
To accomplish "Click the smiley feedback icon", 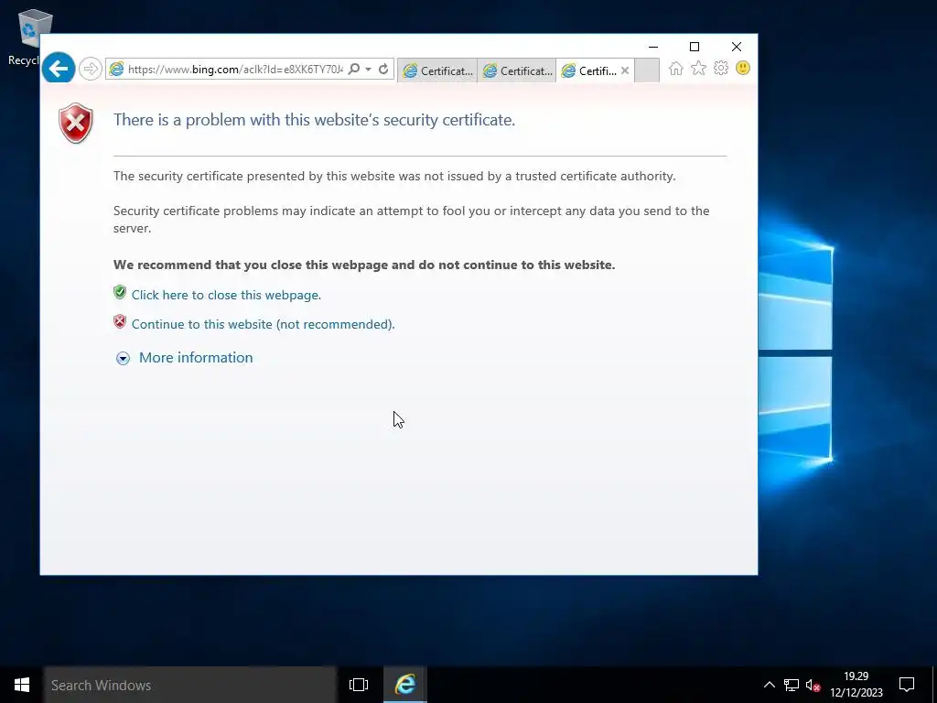I will pyautogui.click(x=743, y=68).
